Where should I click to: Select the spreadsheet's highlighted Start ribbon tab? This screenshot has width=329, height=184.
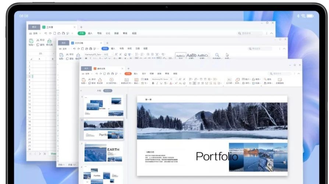pyautogui.click(x=81, y=33)
